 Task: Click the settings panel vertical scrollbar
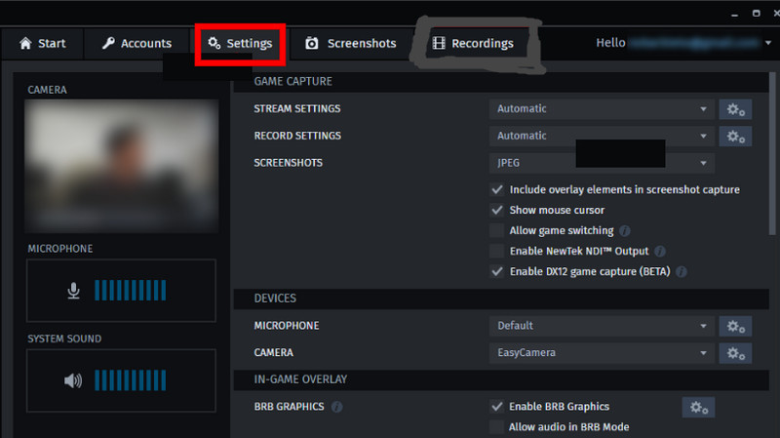tap(772, 153)
